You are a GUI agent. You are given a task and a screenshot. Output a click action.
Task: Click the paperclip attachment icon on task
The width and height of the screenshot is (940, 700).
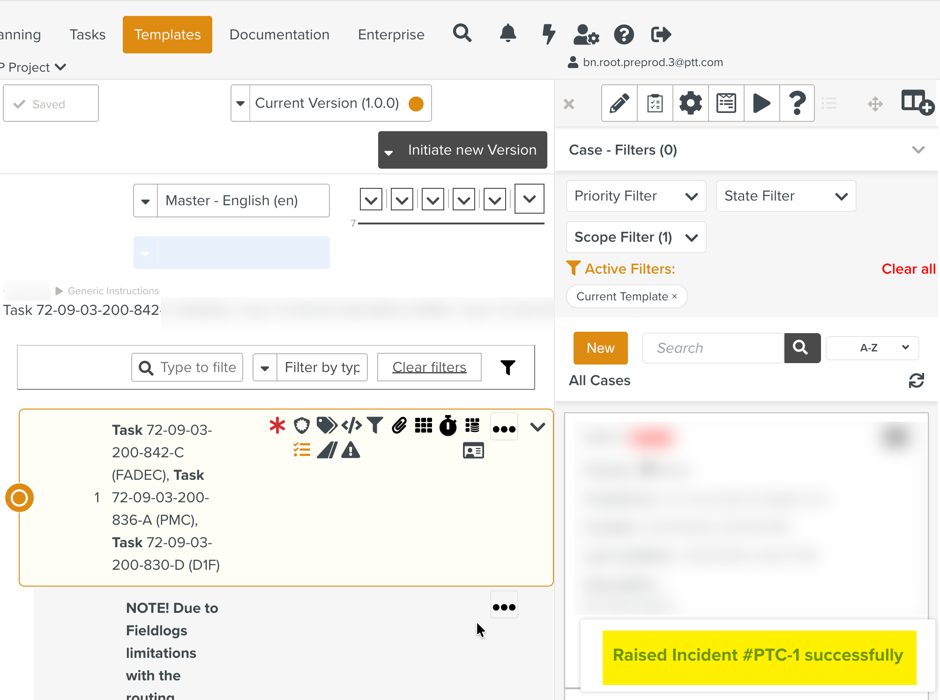(399, 425)
